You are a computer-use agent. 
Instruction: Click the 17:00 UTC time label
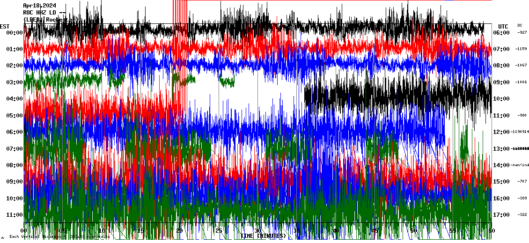pos(501,215)
